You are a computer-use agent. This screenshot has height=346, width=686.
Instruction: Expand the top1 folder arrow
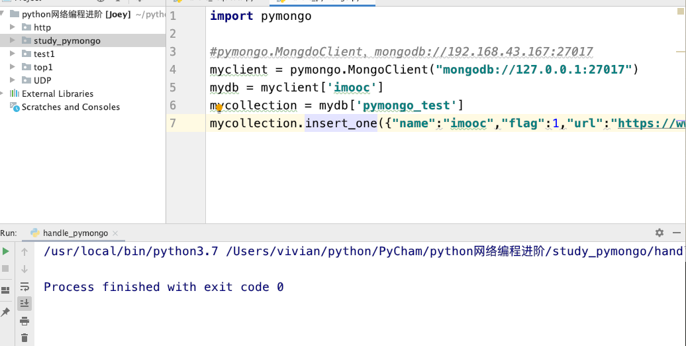[13, 66]
